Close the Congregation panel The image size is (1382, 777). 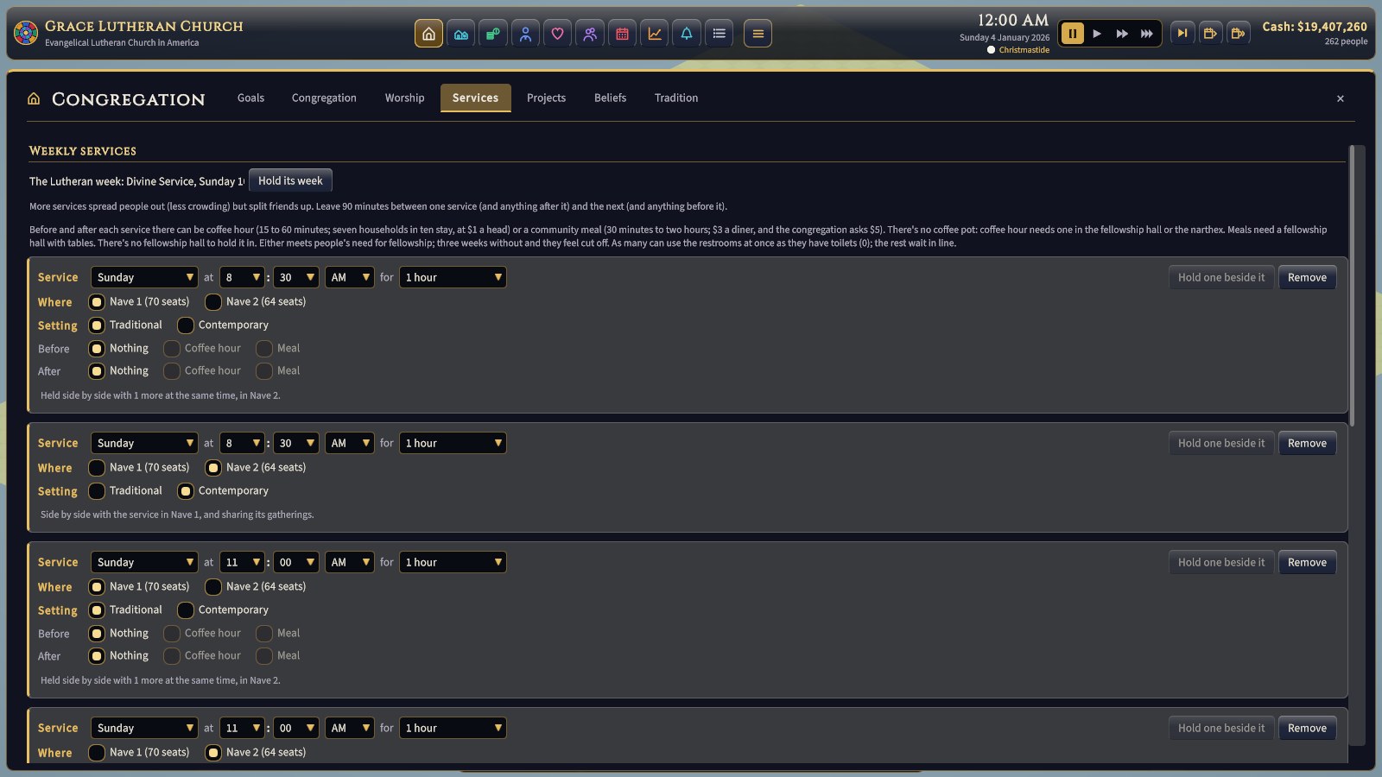pyautogui.click(x=1341, y=98)
